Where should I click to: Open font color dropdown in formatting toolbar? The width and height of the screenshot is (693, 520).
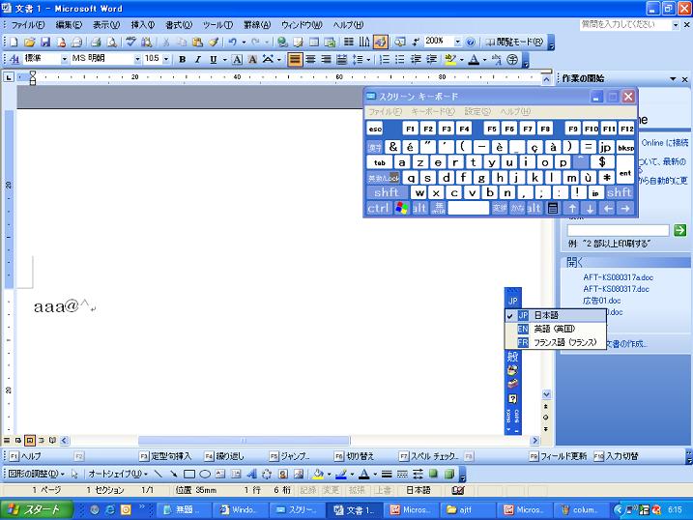tap(484, 59)
